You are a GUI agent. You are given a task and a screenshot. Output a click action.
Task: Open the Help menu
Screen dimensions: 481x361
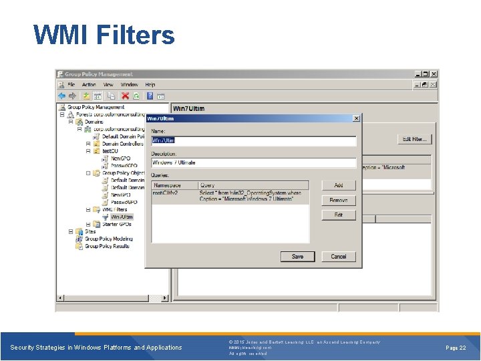[x=150, y=84]
